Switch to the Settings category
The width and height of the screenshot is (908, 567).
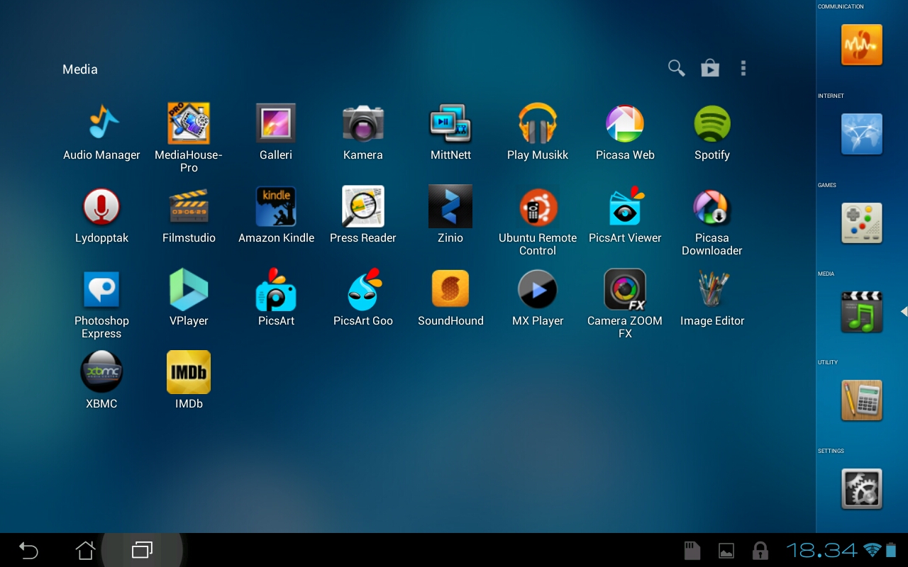(862, 489)
